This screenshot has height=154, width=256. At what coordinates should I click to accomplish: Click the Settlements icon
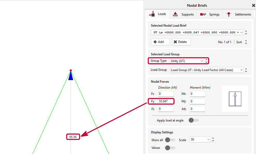(229, 14)
